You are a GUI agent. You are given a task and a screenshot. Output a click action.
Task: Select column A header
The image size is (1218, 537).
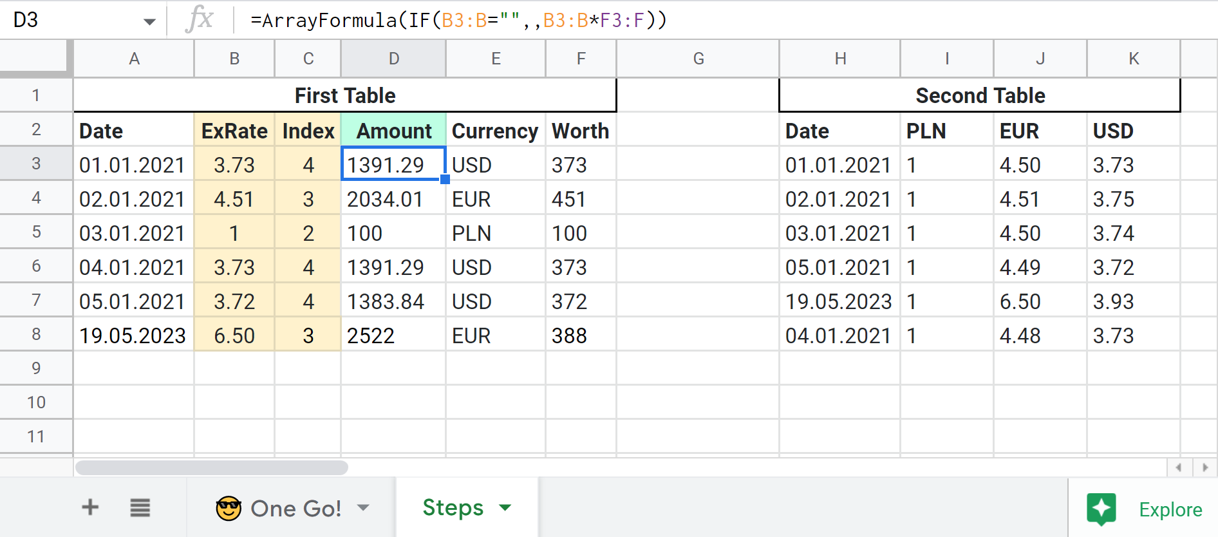pyautogui.click(x=134, y=59)
